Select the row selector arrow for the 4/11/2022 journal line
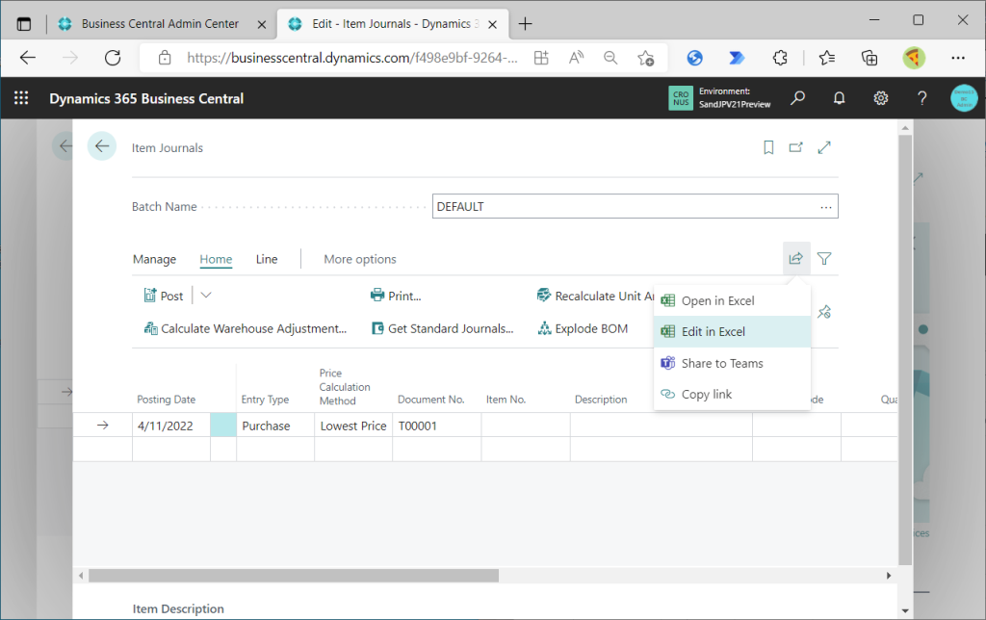This screenshot has width=986, height=620. pyautogui.click(x=102, y=426)
